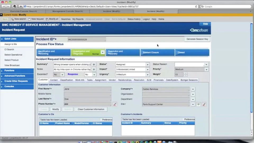Click the Google search field

coord(226,6)
